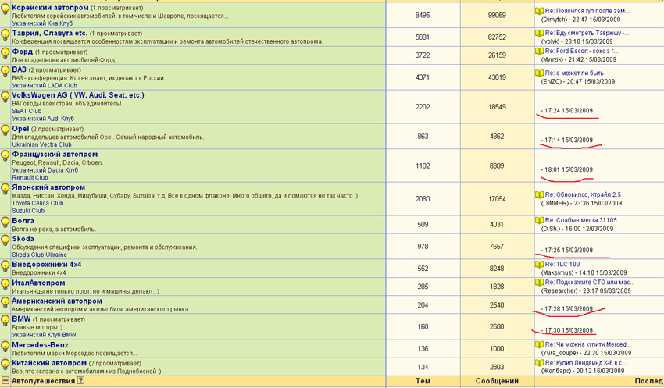Open Skoda Club Ukraine subforum link
This screenshot has height=388, width=664.
point(39,255)
